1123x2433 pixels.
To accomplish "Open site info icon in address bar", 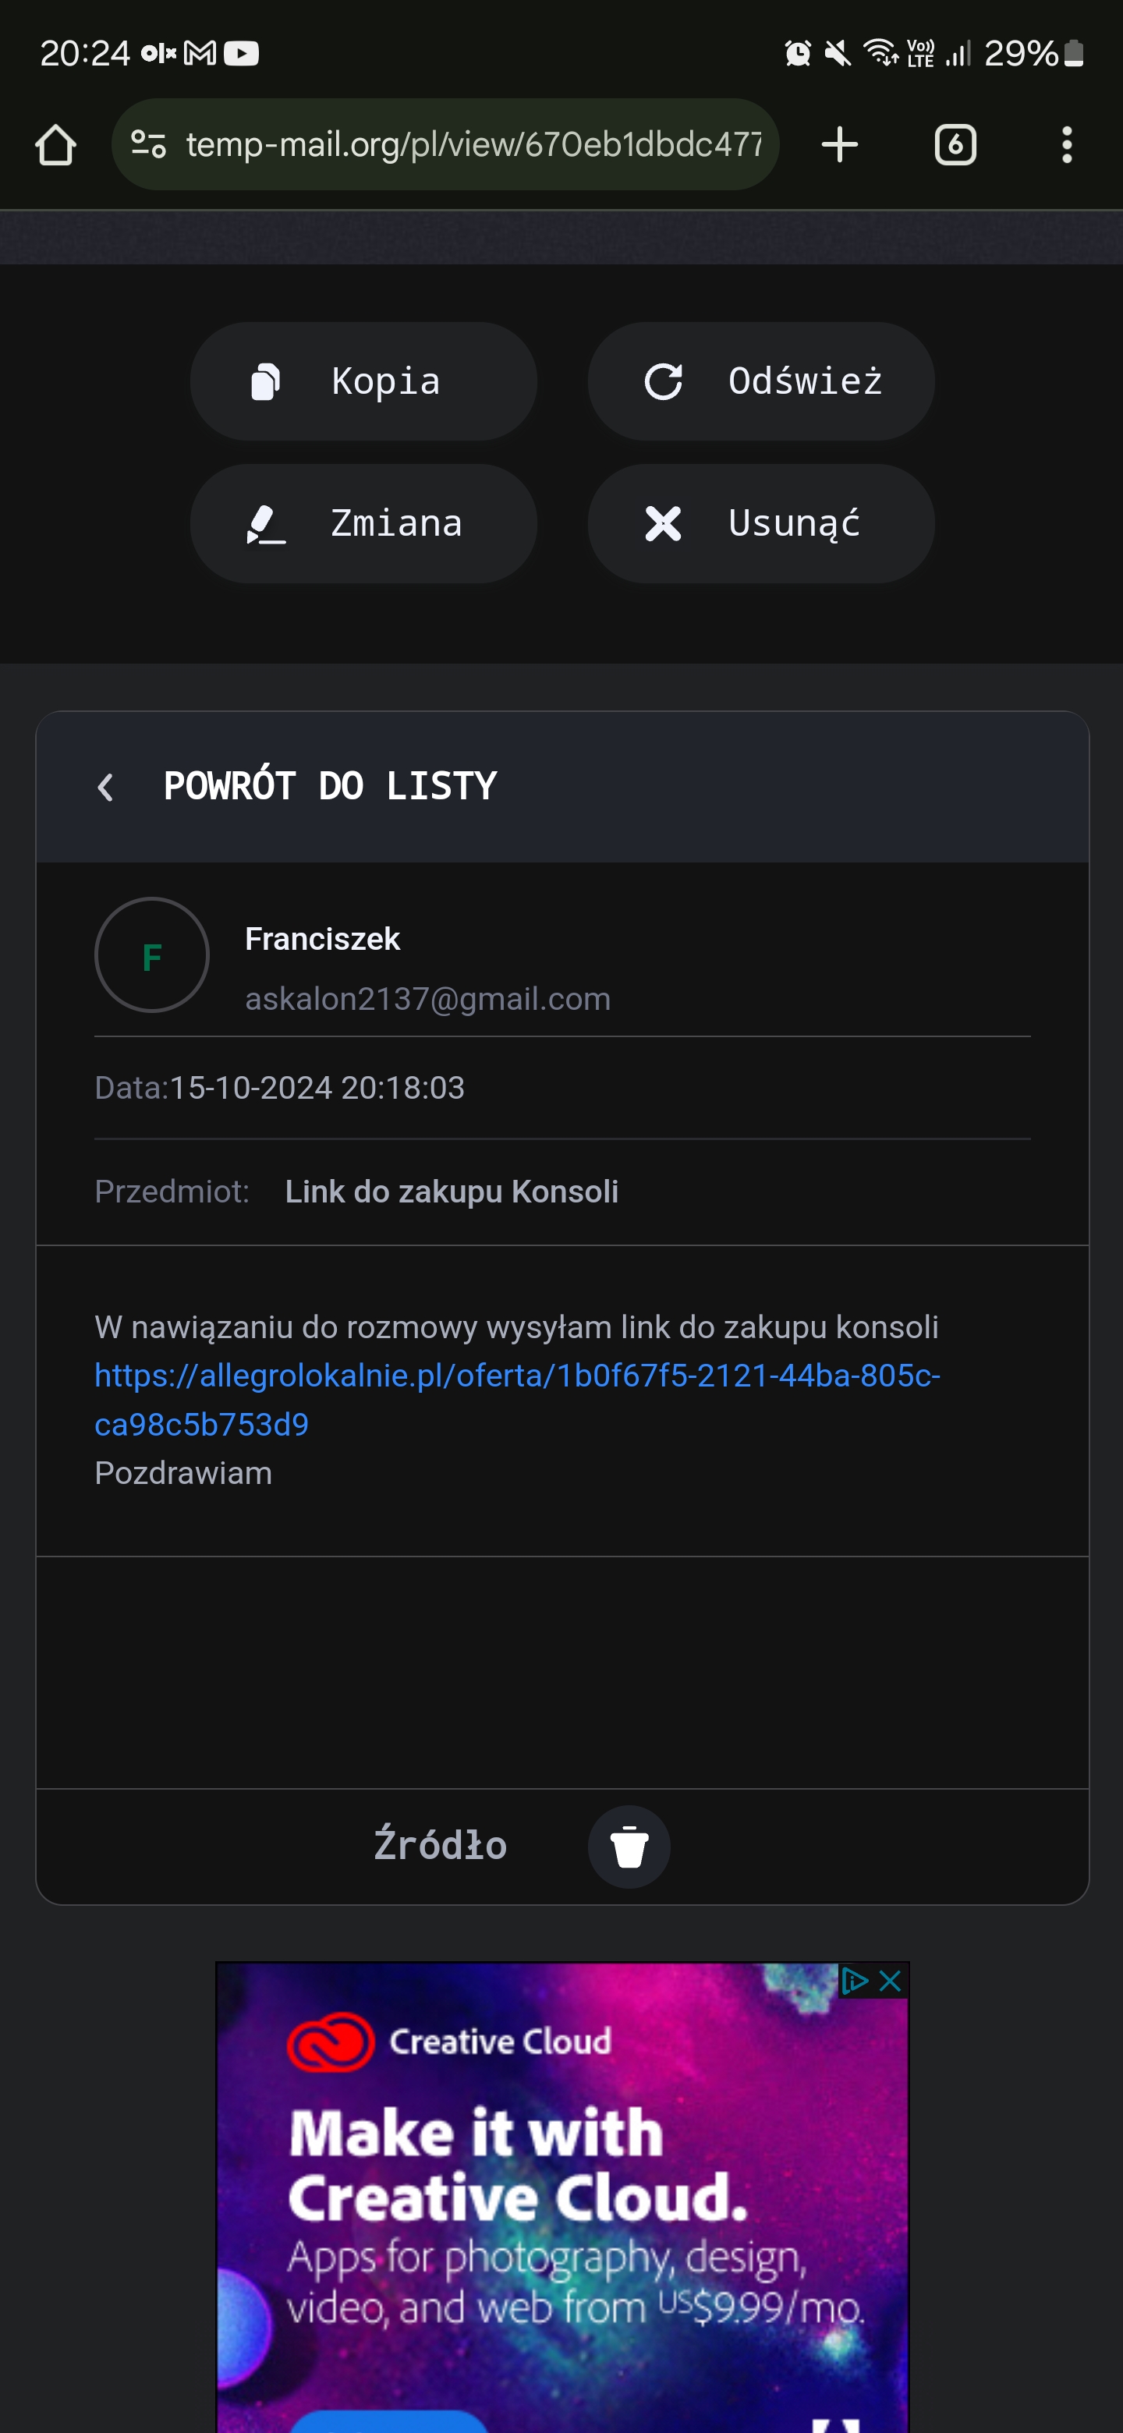I will pos(148,144).
